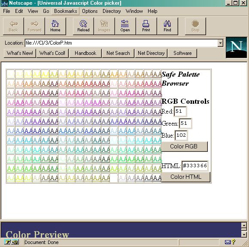
Task: Open the Bookmarks menu
Action: tap(65, 11)
